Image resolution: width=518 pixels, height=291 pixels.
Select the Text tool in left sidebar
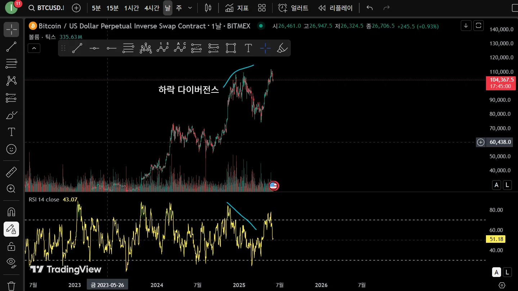(11, 132)
